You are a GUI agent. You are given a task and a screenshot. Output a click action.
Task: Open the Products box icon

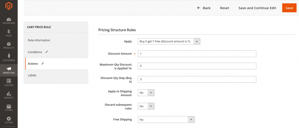pos(9,44)
